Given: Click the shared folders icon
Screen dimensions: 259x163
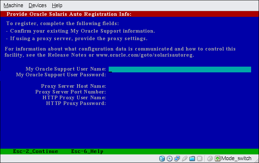Looking at the screenshot, I should (192, 159).
